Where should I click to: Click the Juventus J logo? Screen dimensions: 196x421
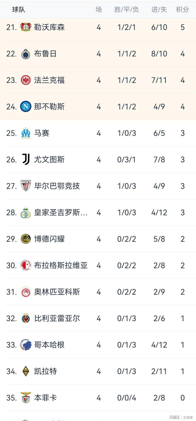tap(26, 160)
